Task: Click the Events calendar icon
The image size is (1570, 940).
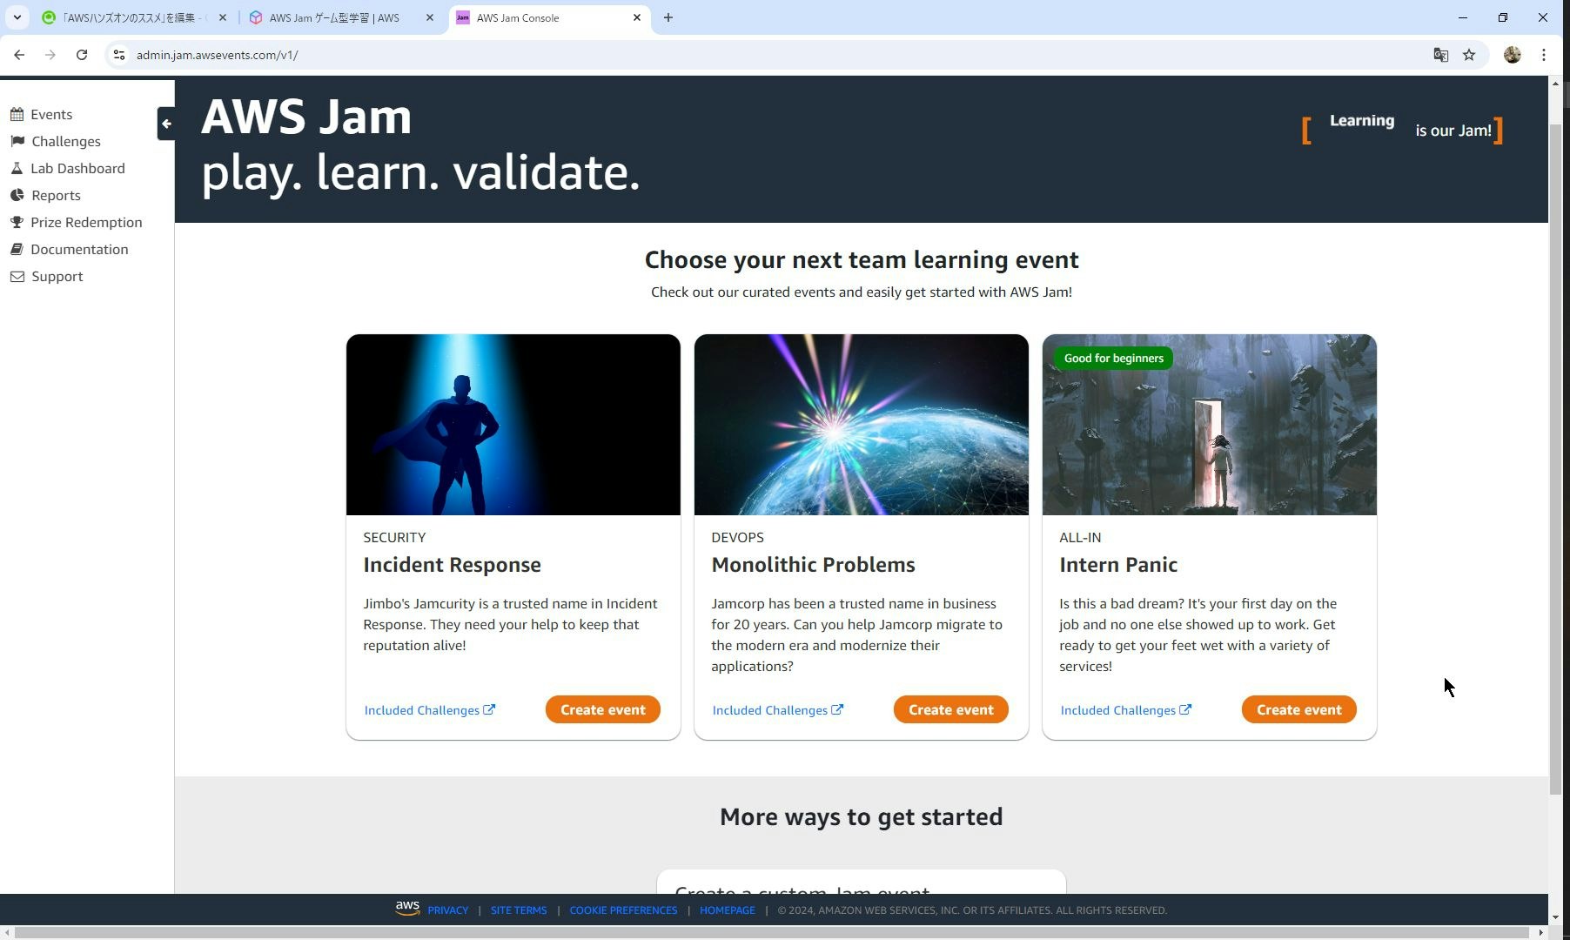Action: (17, 114)
